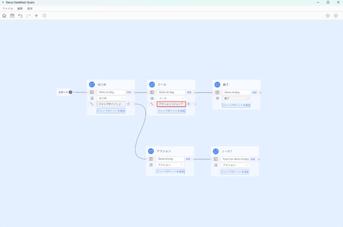343x227 pixels.
Task: Select the アクションへジャンプ field
Action: point(171,104)
